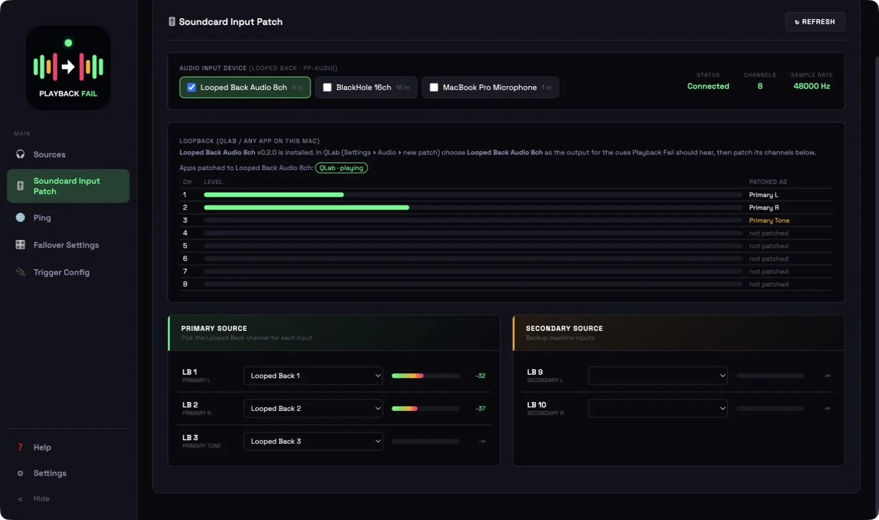Screen dimensions: 879x520
Task: Open the LB 1 Primary L channel dropdown
Action: coord(313,376)
